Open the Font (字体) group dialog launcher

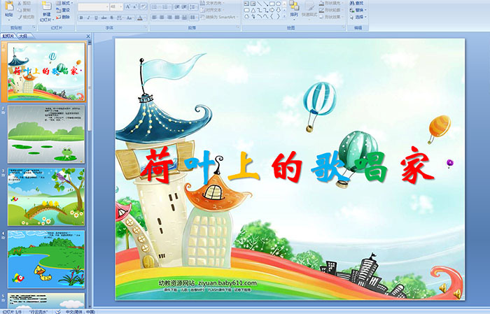tap(146, 27)
